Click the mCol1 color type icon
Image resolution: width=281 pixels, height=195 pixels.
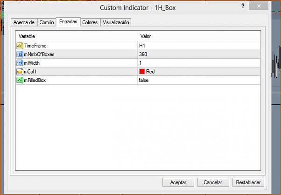pos(20,72)
